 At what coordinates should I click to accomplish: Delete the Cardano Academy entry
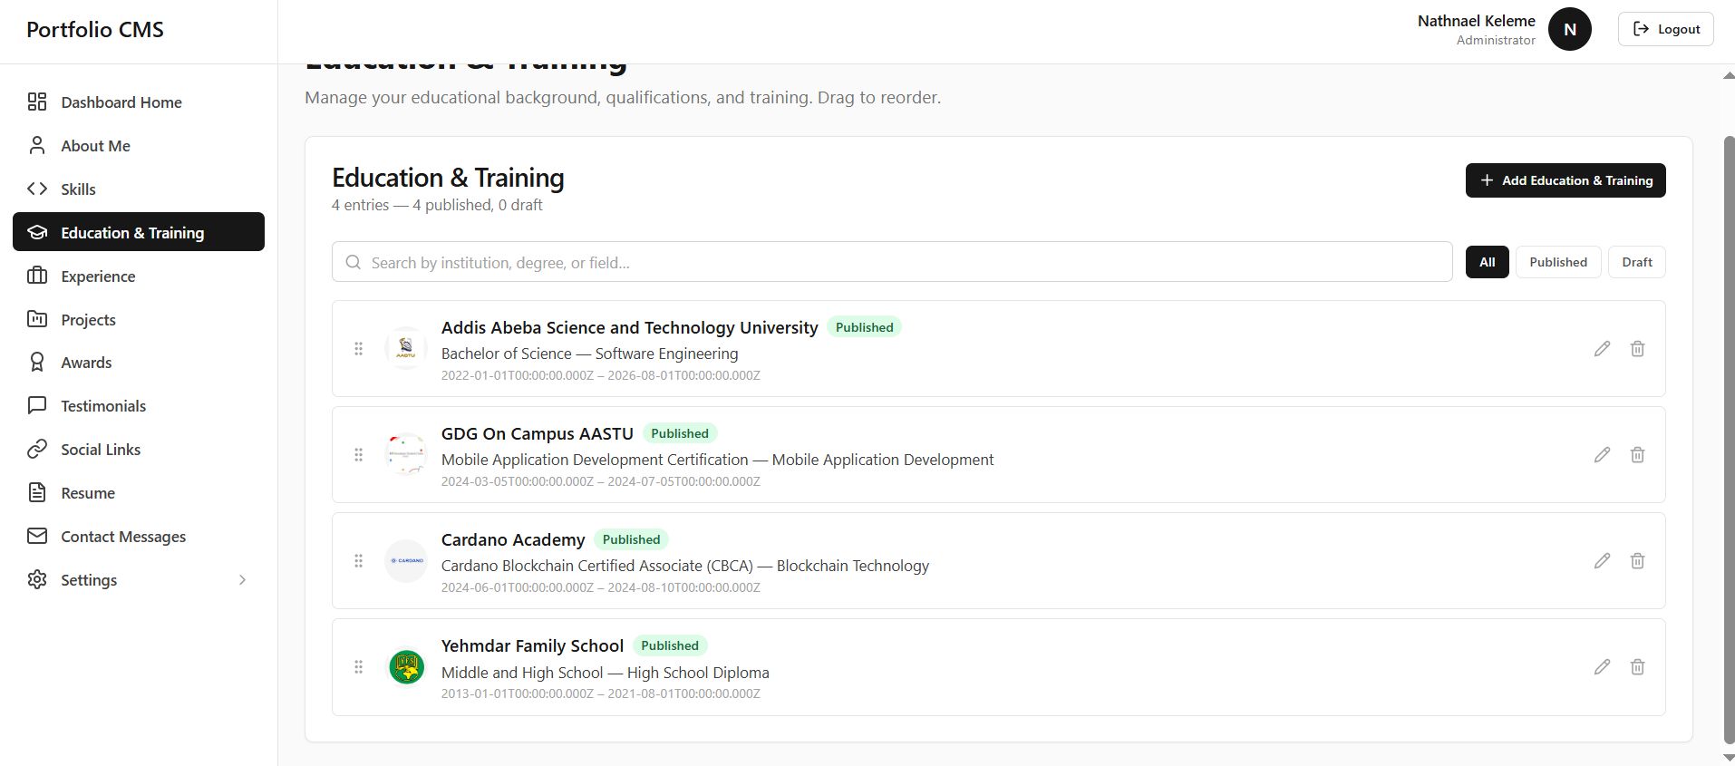pyautogui.click(x=1637, y=560)
